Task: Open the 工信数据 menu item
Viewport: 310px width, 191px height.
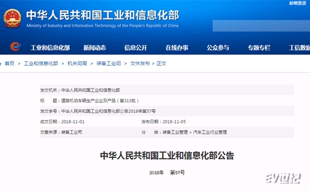Action: [300, 48]
